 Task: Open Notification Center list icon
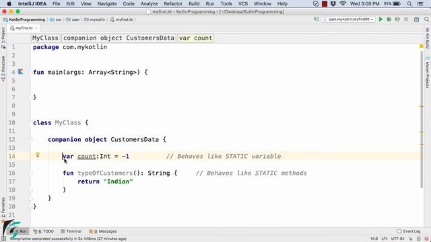click(x=420, y=4)
